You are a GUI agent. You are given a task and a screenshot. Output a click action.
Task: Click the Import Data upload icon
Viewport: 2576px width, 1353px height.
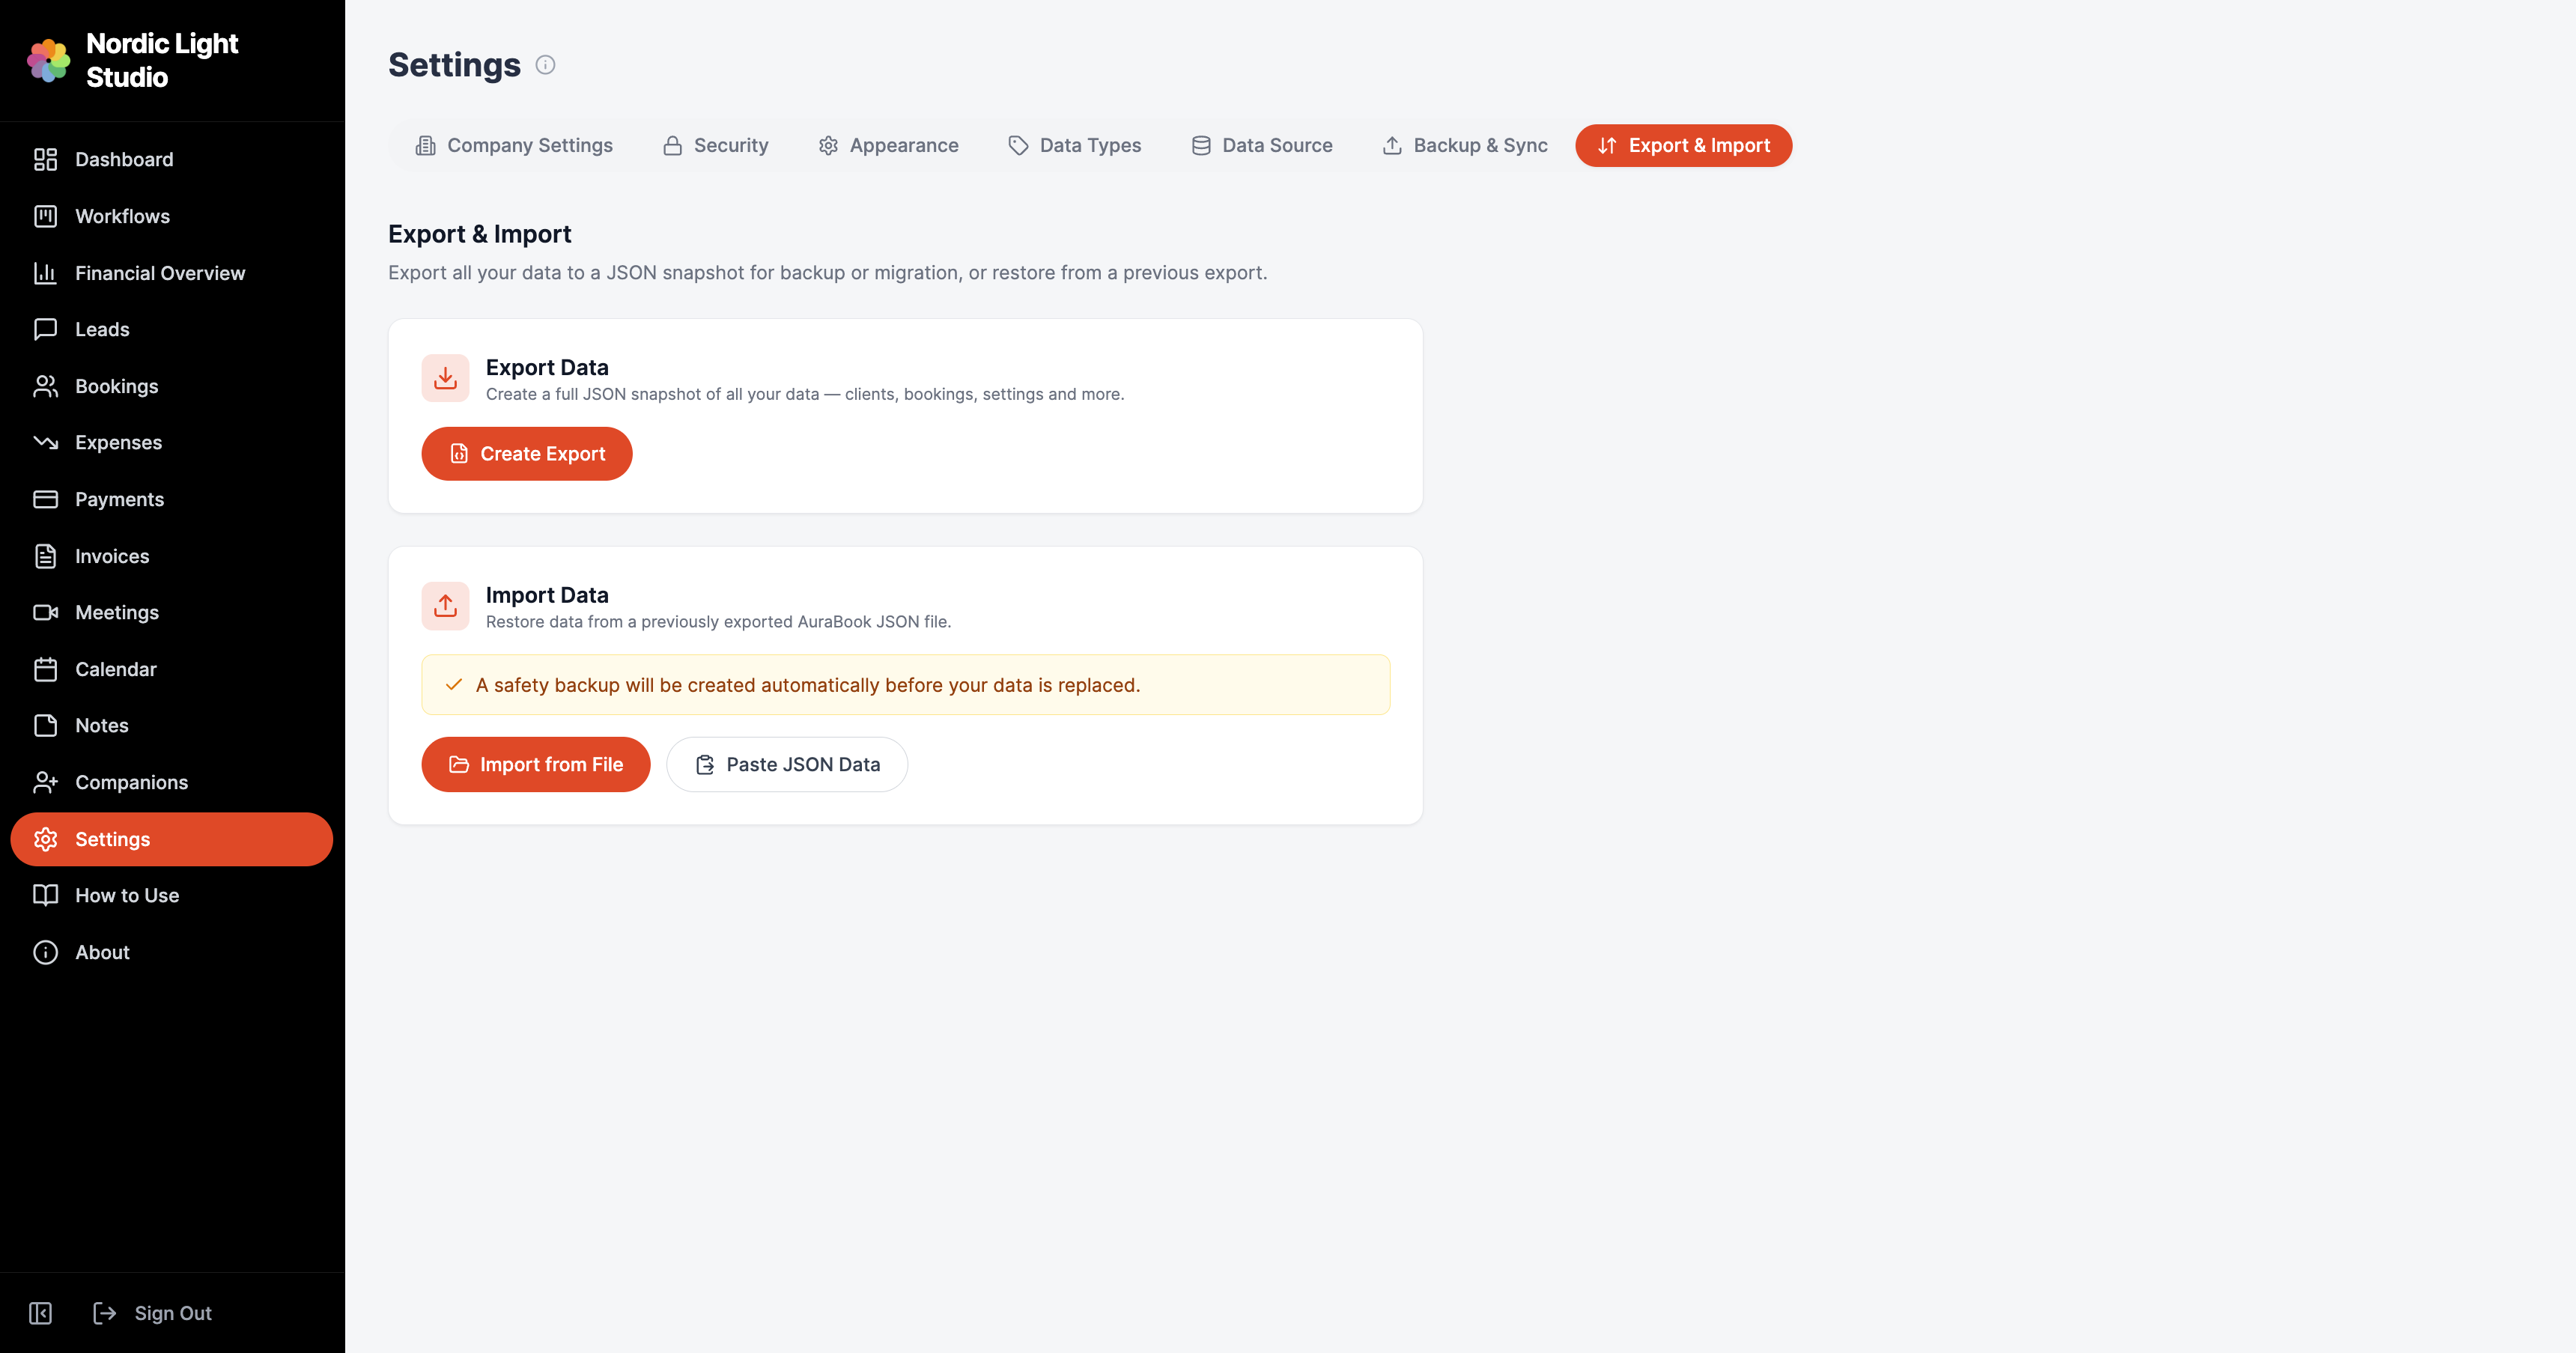click(x=445, y=606)
